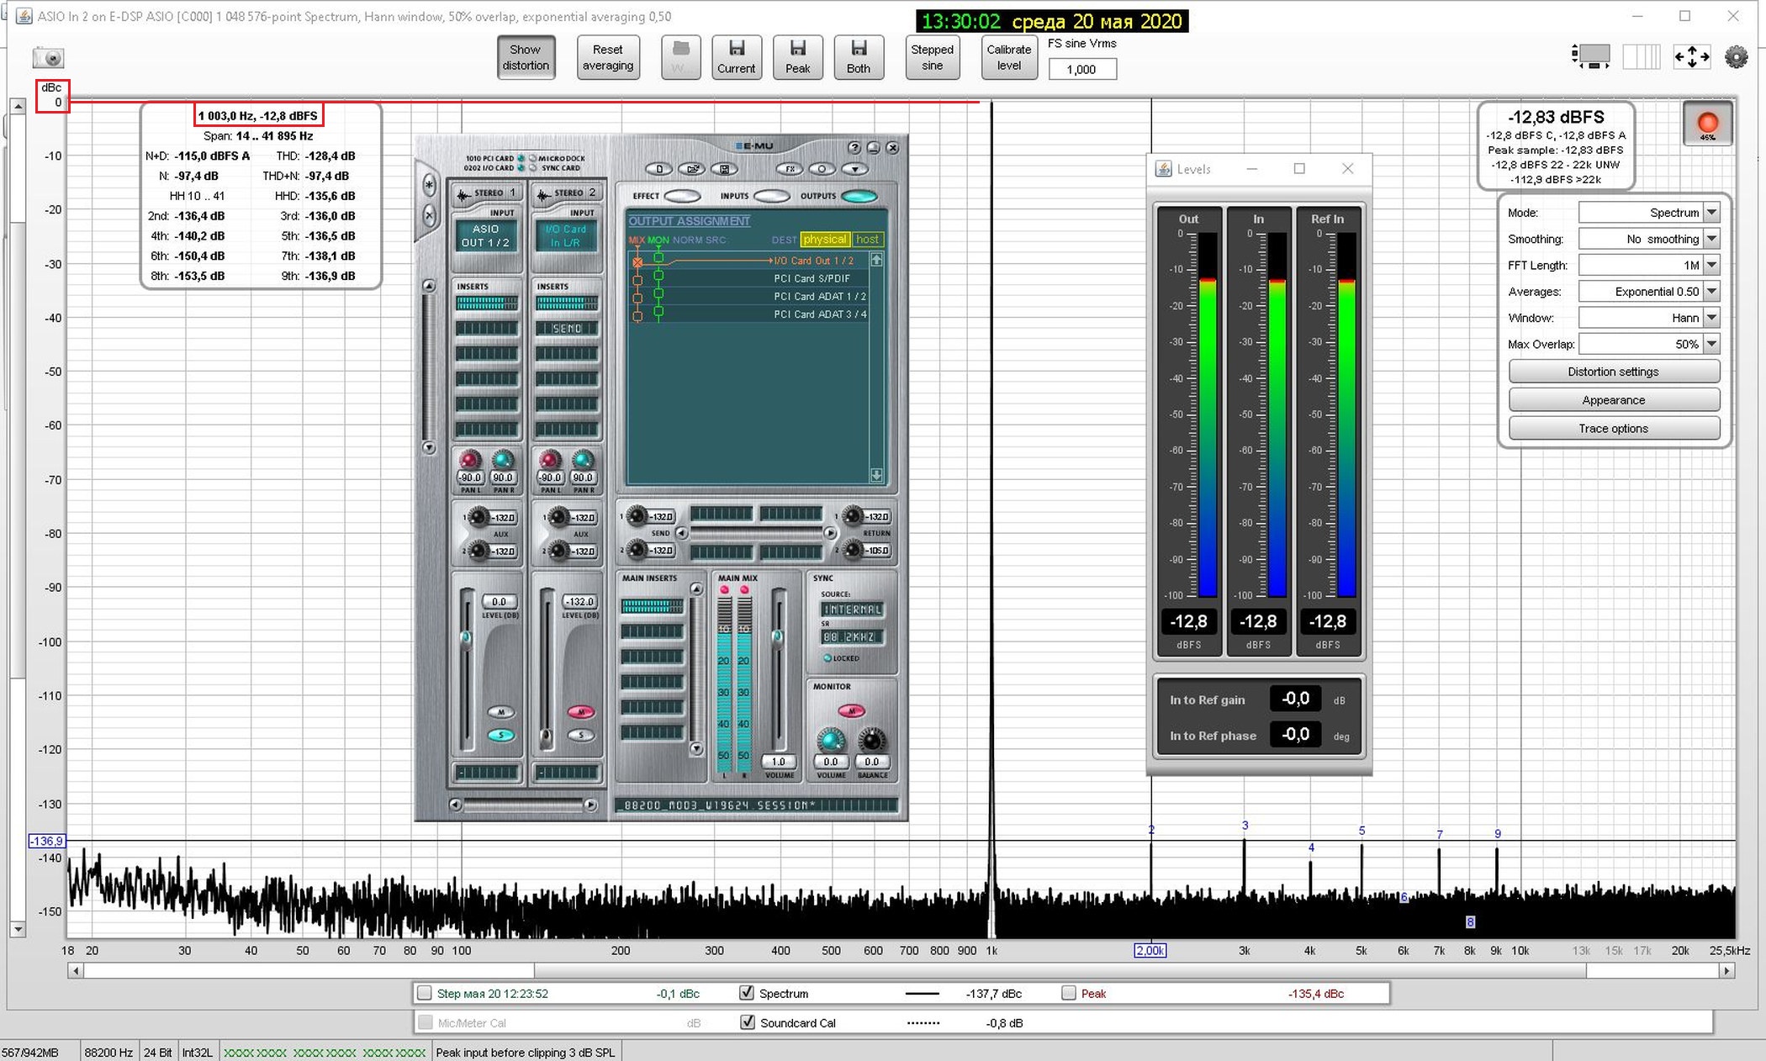Open the Smoothing dropdown
Screen dimensions: 1766x1061
[1648, 239]
